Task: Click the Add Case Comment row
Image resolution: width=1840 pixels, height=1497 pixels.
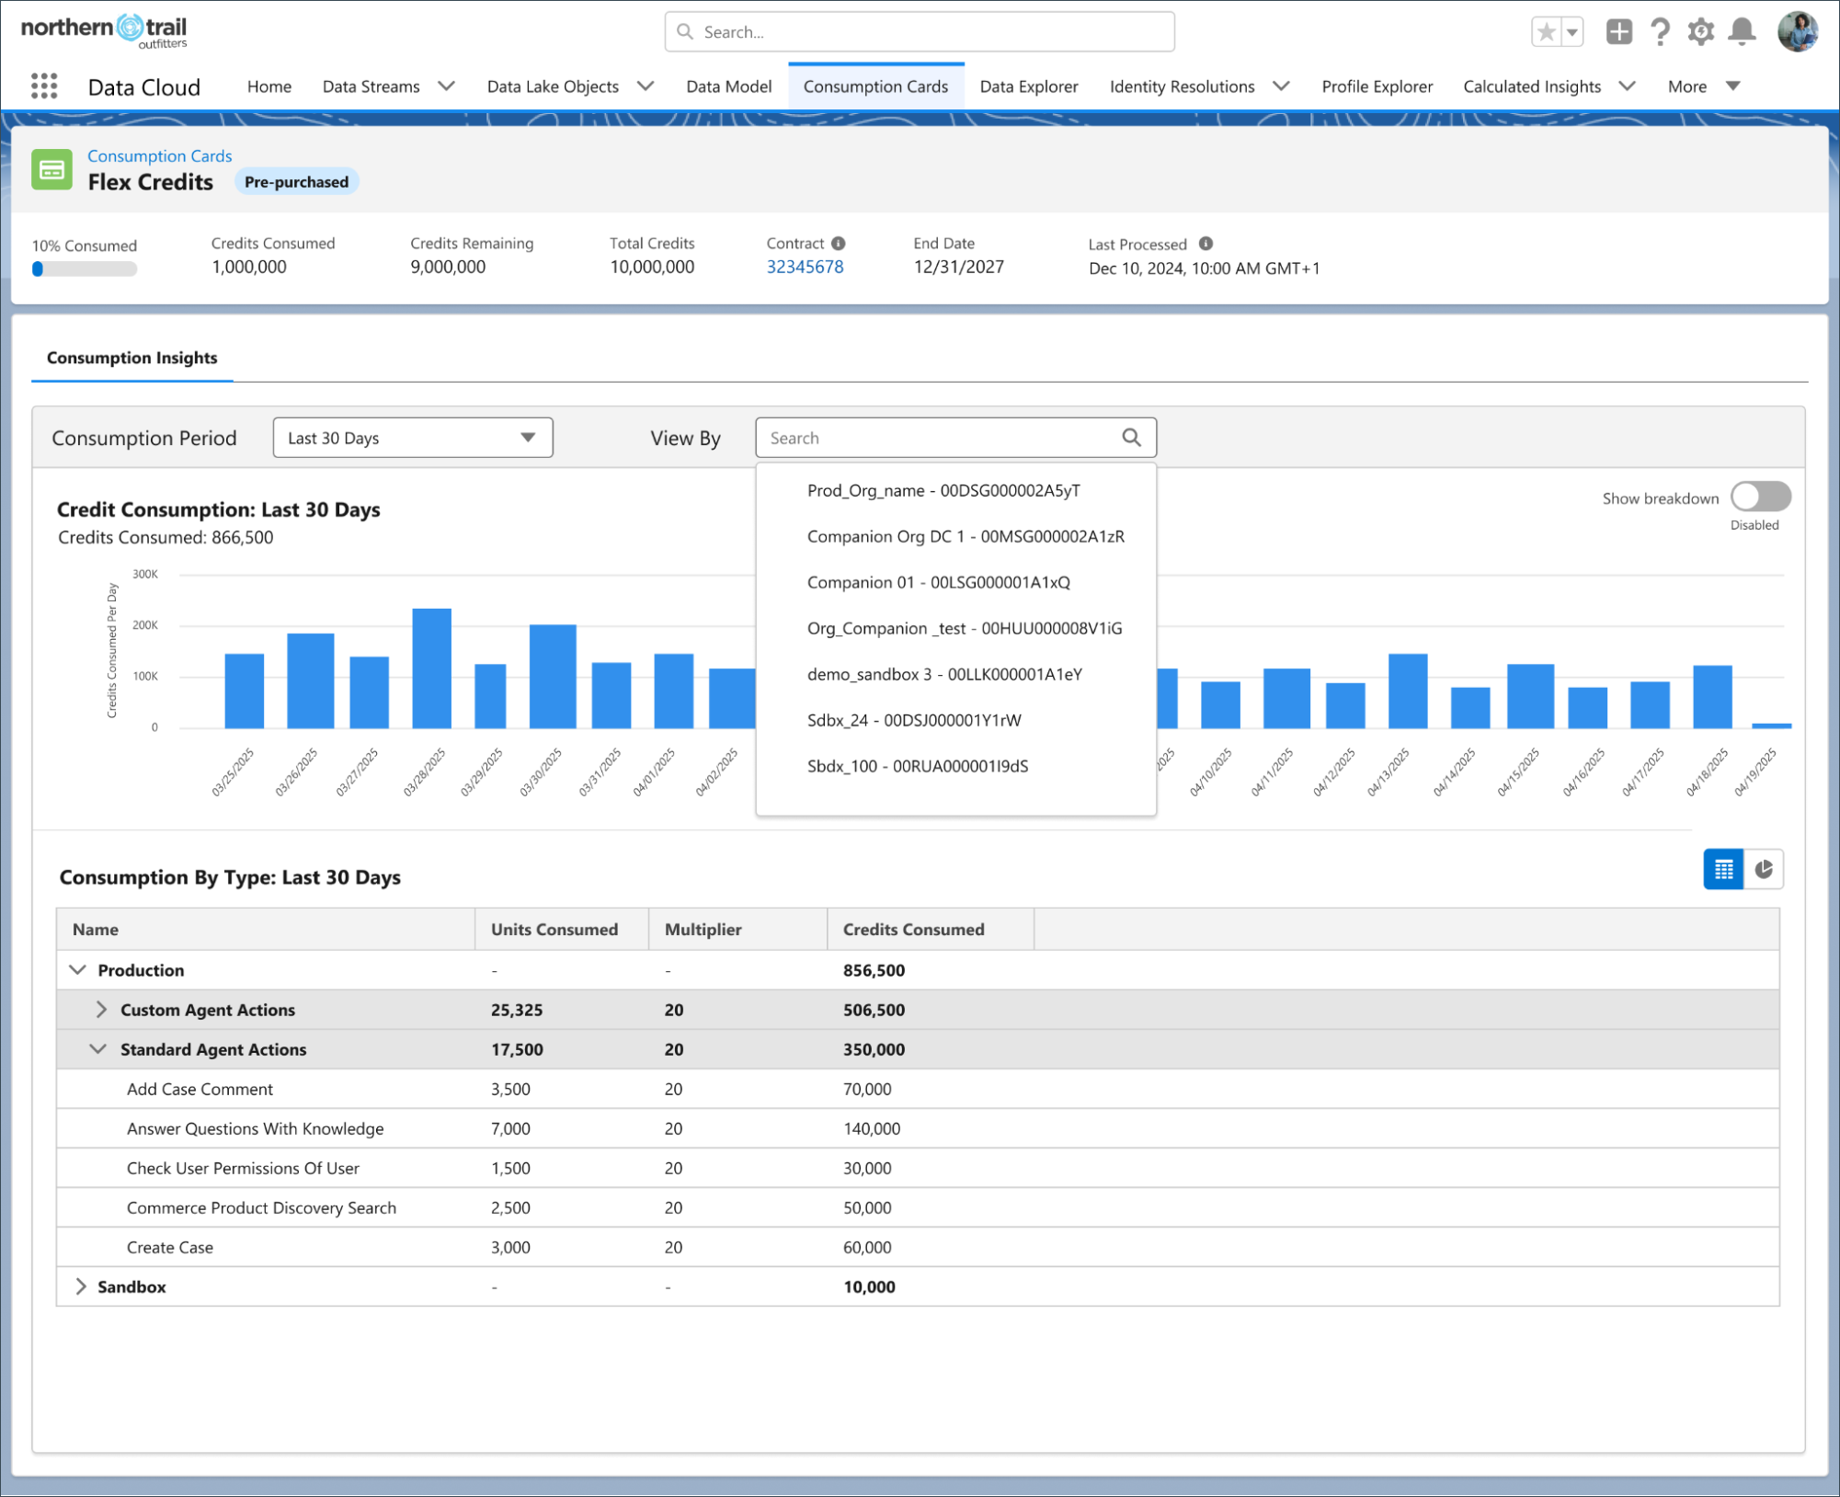Action: coord(918,1089)
